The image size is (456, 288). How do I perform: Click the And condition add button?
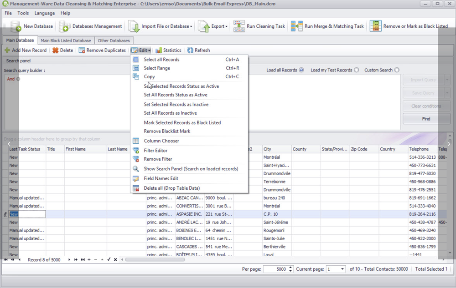click(18, 79)
